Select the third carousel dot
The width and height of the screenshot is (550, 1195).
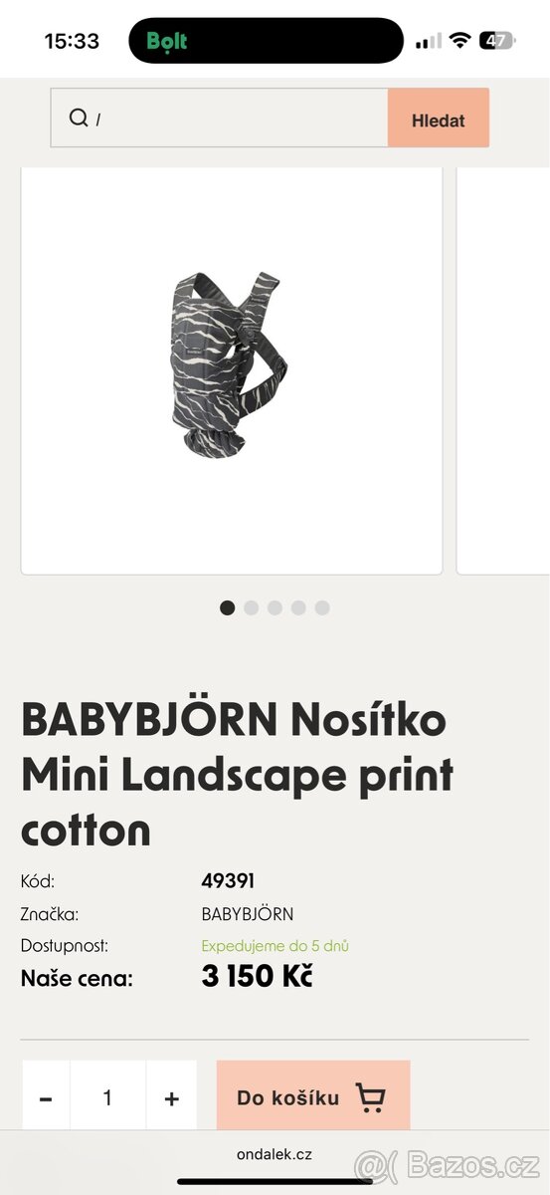[275, 607]
